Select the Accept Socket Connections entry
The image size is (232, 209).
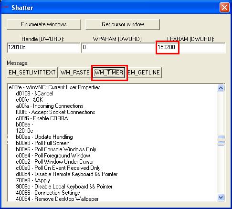coord(55,112)
